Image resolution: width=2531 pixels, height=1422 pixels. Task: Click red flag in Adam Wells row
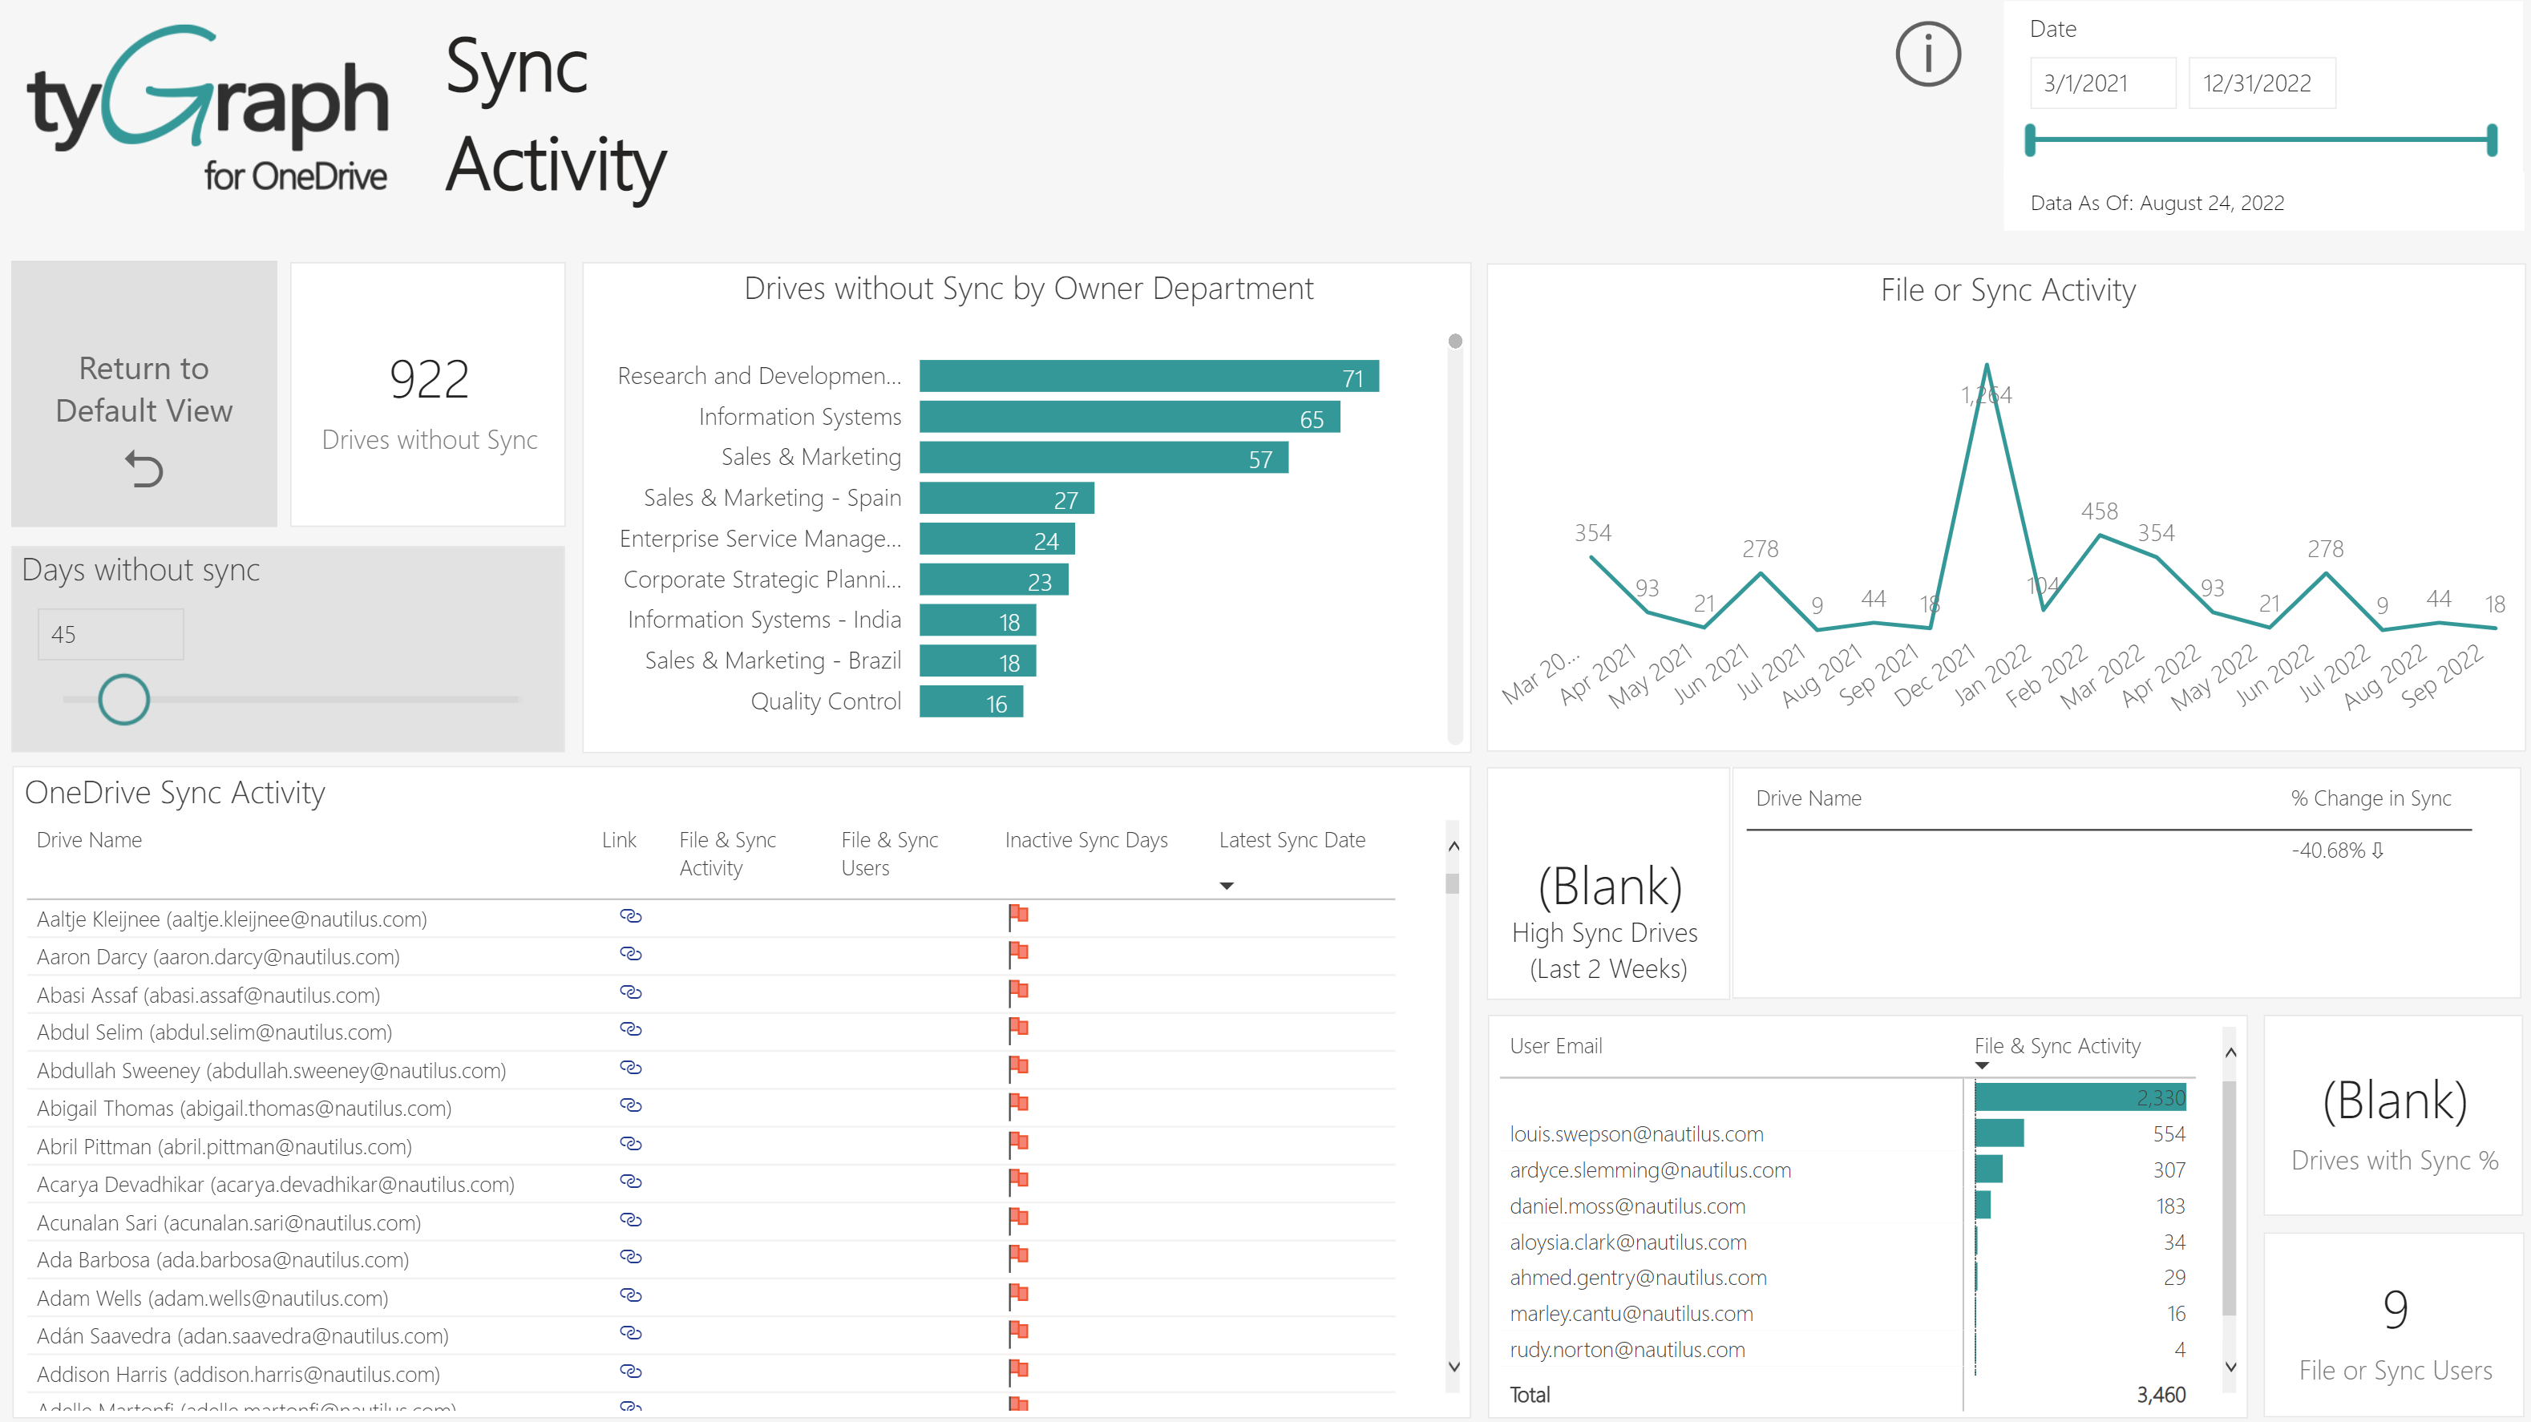1018,1295
